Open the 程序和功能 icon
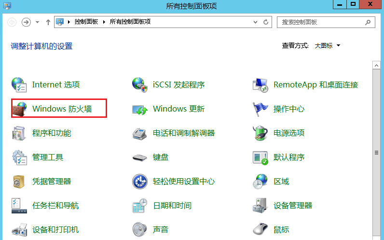 (19, 133)
